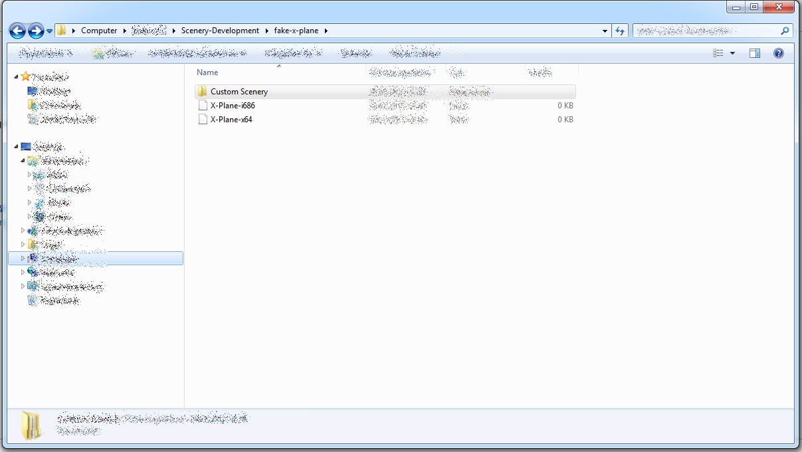Click the folder icon in the address bar

click(x=61, y=31)
